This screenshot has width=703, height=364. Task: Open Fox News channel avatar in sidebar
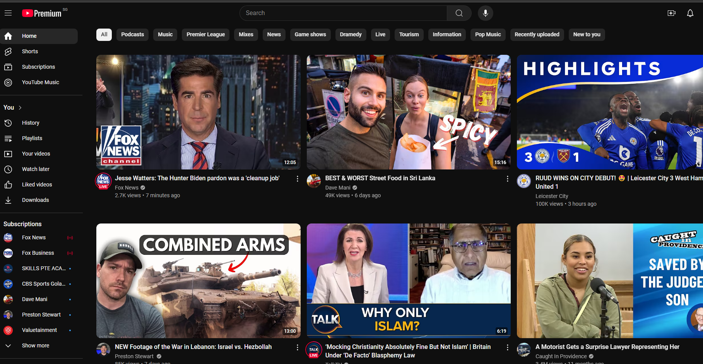(x=8, y=237)
